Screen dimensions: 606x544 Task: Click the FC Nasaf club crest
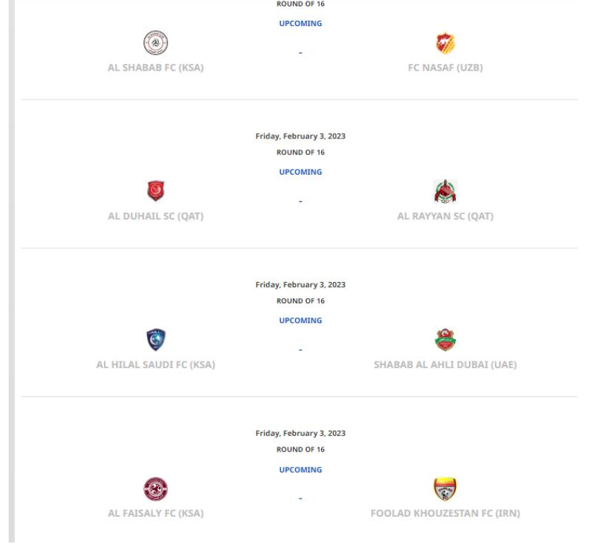coord(445,43)
